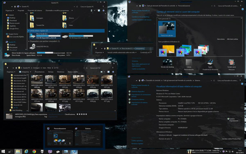The height and width of the screenshot is (154, 246).
Task: Click Stampa in sl T32 toolbar
Action: (51, 72)
